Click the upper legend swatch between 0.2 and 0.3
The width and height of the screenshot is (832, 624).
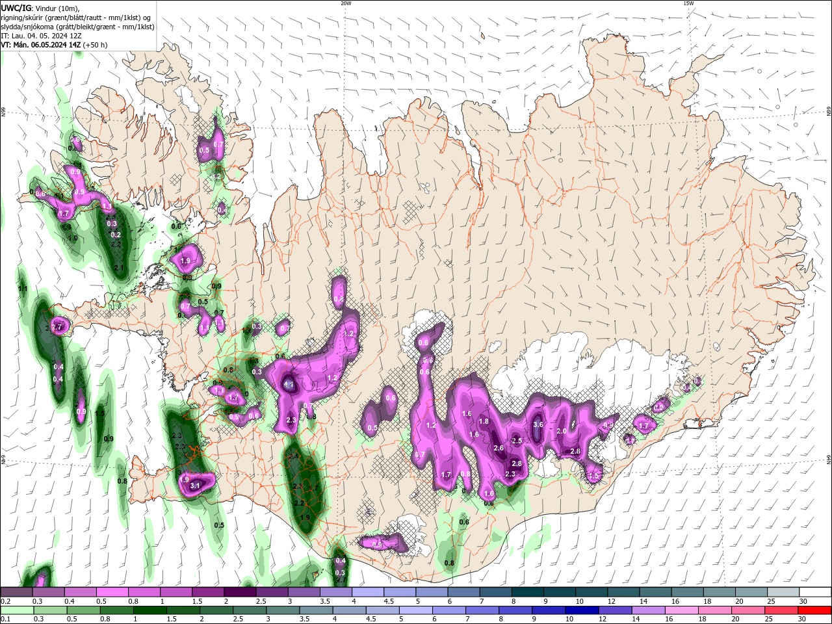point(17,593)
